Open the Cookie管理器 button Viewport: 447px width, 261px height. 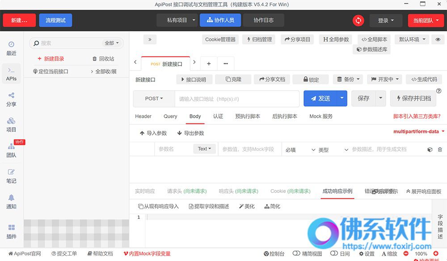click(x=220, y=40)
